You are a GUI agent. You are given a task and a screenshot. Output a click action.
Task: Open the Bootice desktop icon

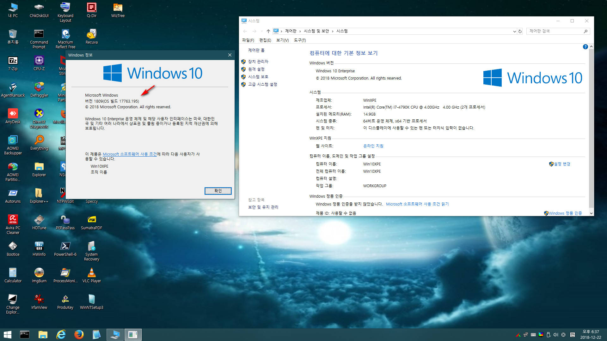coord(13,249)
